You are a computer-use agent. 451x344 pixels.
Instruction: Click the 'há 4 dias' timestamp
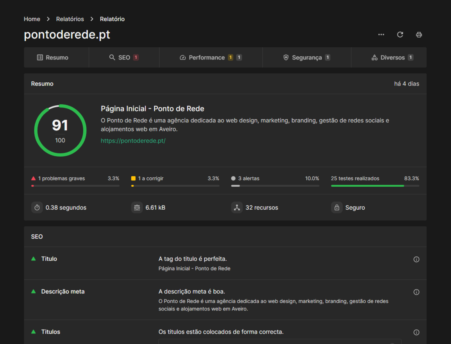point(407,84)
